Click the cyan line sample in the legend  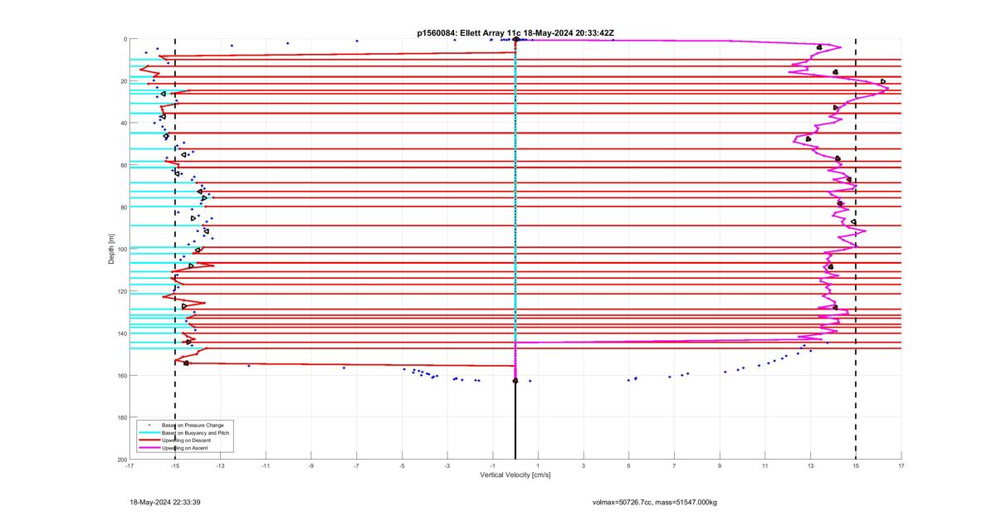[149, 433]
